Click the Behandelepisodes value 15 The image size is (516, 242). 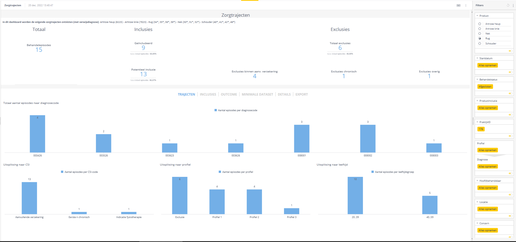tap(39, 50)
